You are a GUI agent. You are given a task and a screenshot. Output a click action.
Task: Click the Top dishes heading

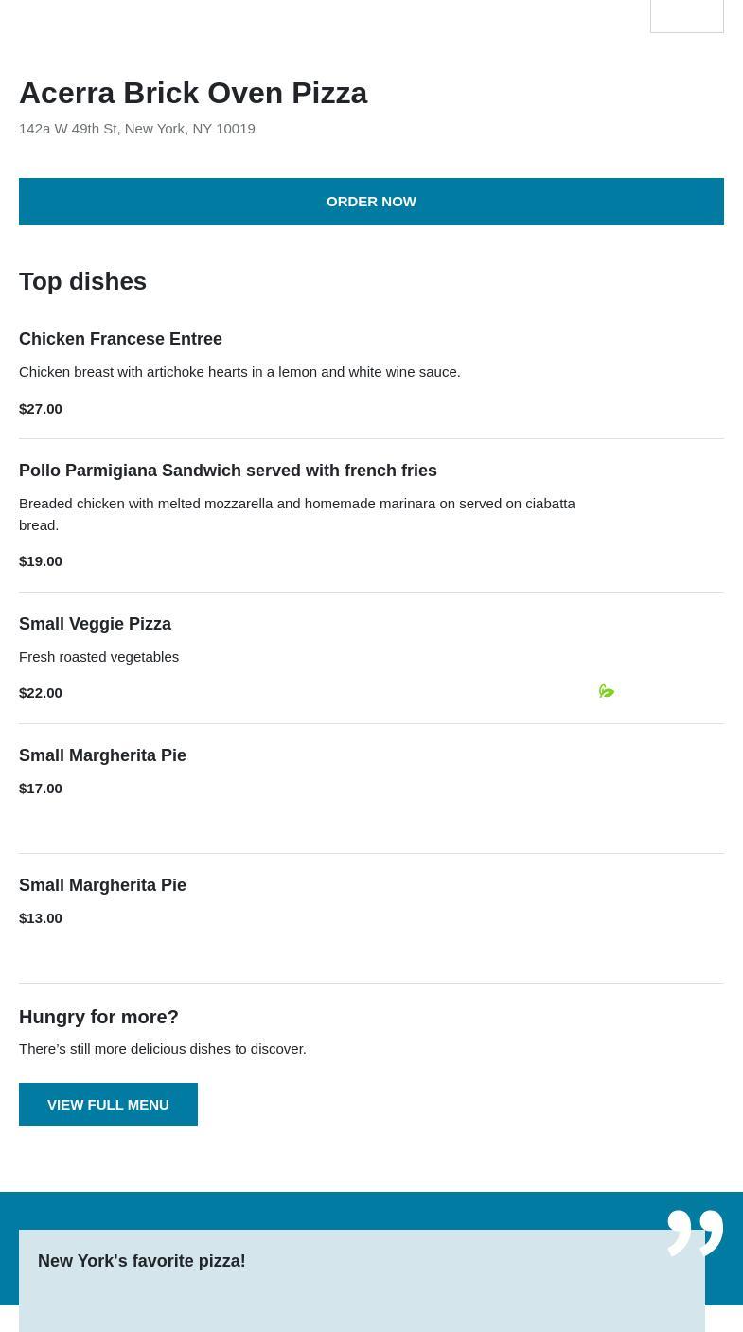(82, 281)
